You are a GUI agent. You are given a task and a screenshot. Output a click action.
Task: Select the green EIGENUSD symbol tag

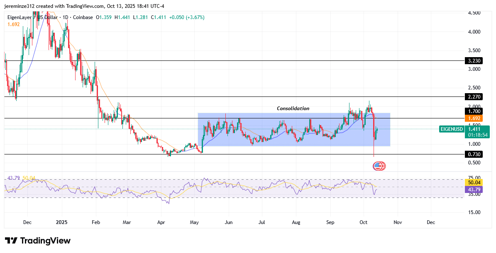451,129
